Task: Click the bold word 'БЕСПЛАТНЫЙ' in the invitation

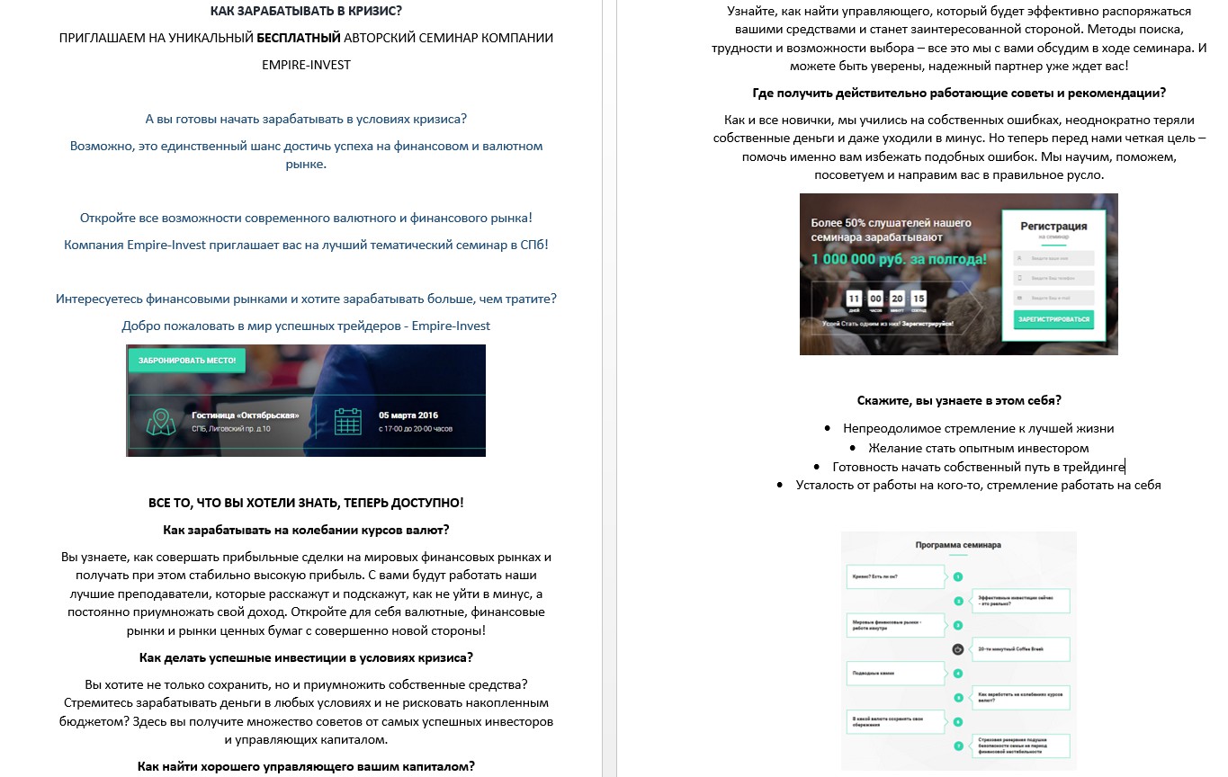Action: pyautogui.click(x=299, y=38)
